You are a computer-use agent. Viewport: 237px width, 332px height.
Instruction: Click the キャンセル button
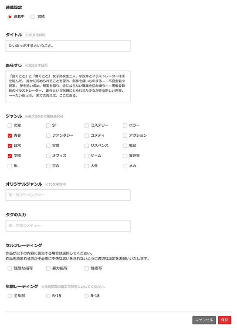click(204, 320)
